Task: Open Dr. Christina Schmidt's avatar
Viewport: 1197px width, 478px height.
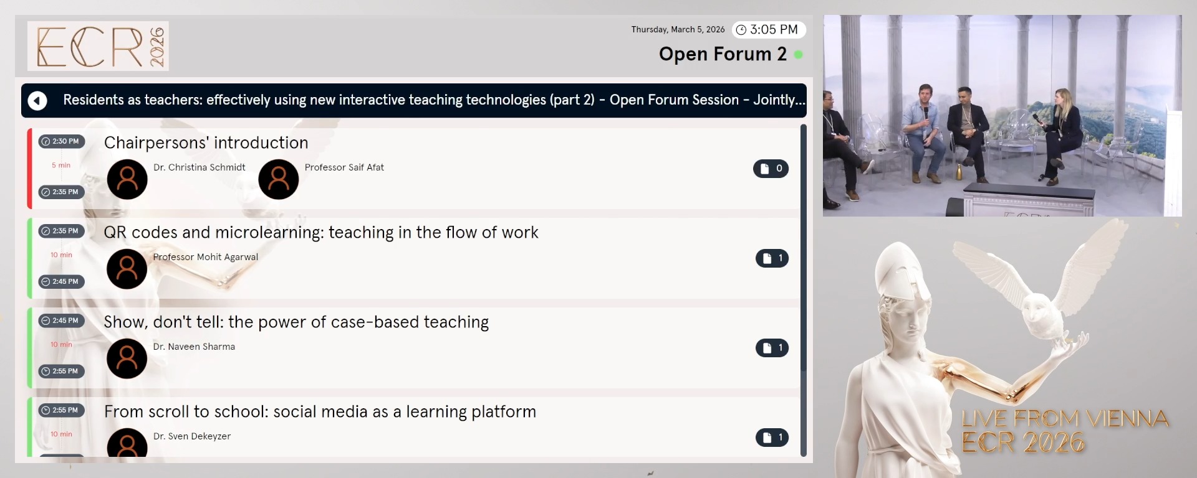Action: 127,179
